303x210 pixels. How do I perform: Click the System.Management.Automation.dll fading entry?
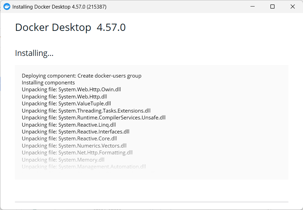(x=83, y=166)
